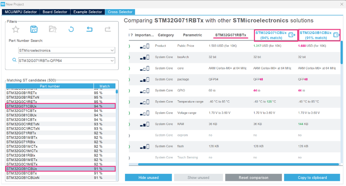Click the favorites star icon in Filters
The image size is (346, 186).
click(x=16, y=29)
